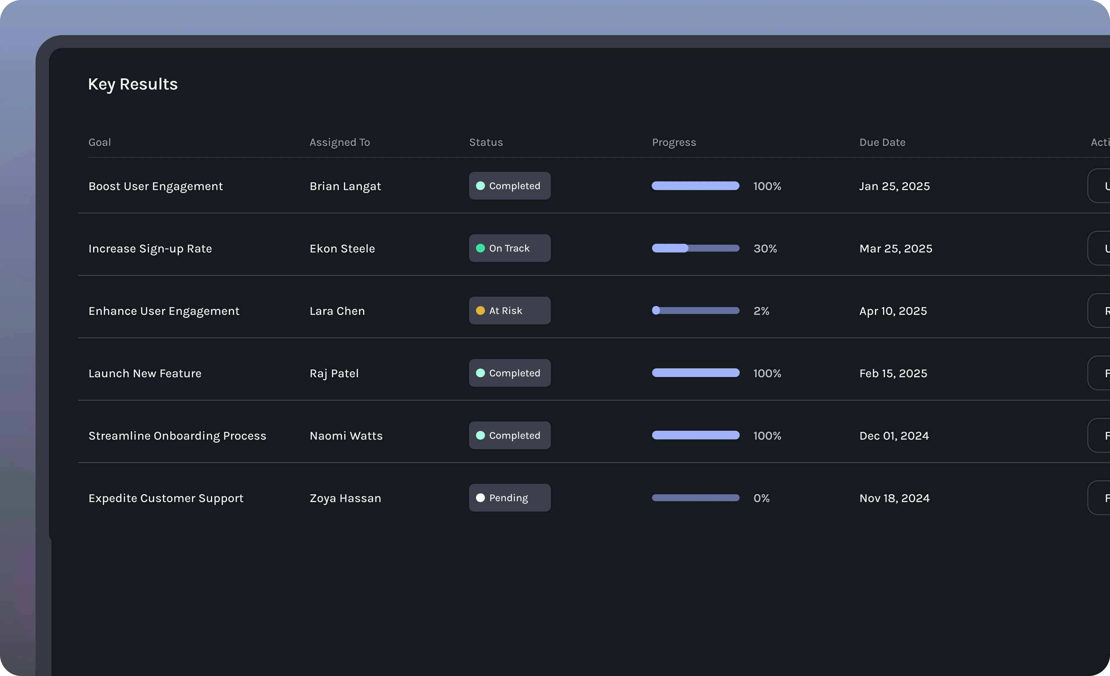
Task: Open the Expedite Customer Support goal
Action: (166, 498)
